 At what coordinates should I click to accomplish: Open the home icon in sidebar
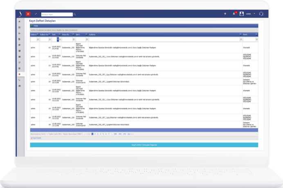tap(19, 21)
